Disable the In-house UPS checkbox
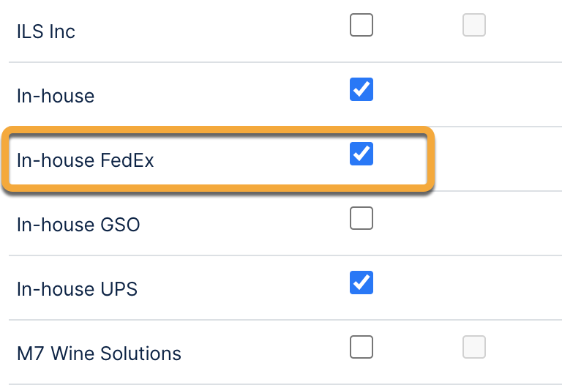The width and height of the screenshot is (562, 385). pos(361,282)
